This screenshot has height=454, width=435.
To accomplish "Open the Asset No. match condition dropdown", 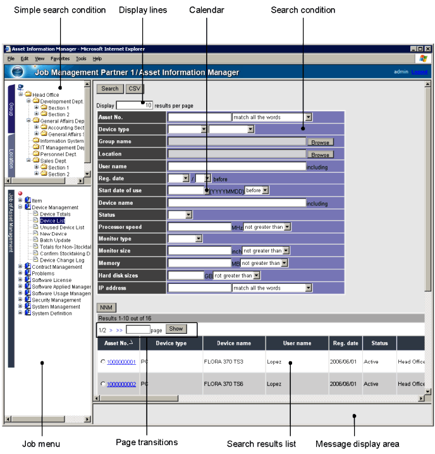I will (309, 117).
